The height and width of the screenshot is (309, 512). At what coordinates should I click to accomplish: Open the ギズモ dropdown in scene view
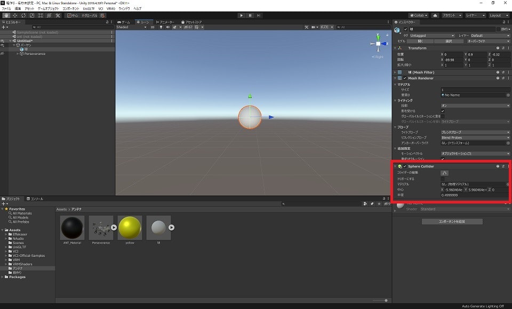coord(326,27)
